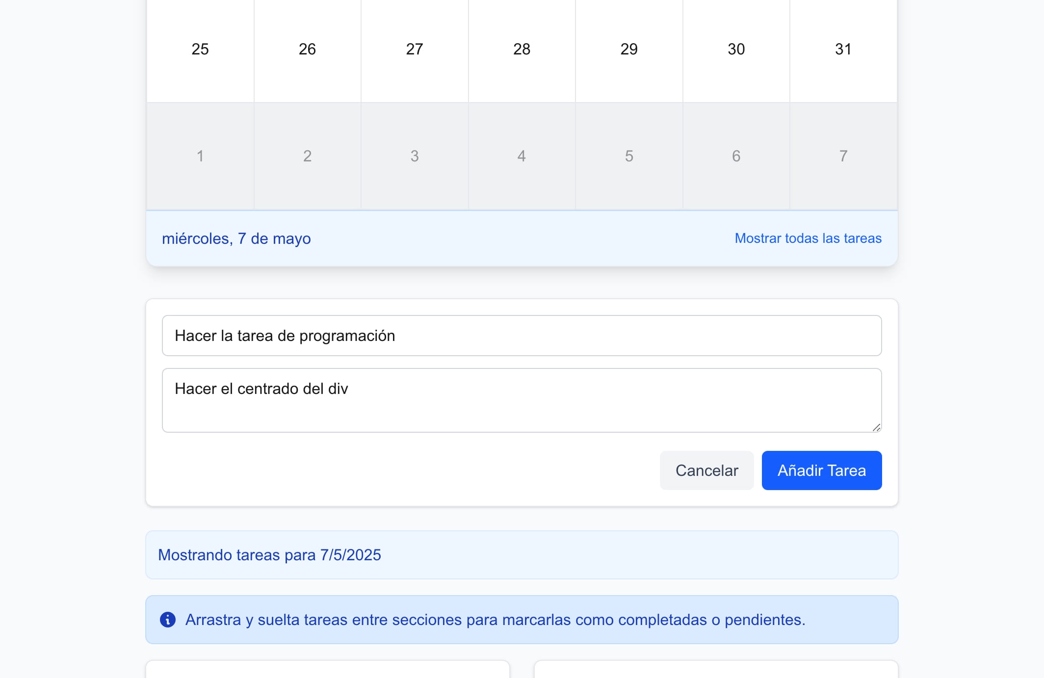Pick greyed-out day 5 of next month
This screenshot has width=1044, height=678.
click(x=629, y=156)
